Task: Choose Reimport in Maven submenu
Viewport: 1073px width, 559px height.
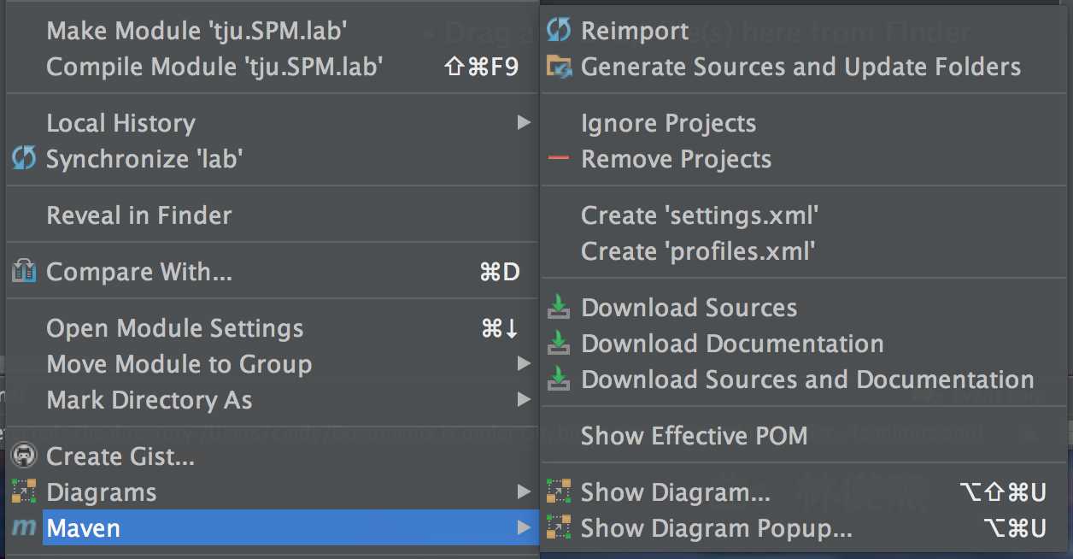Action: pos(804,31)
